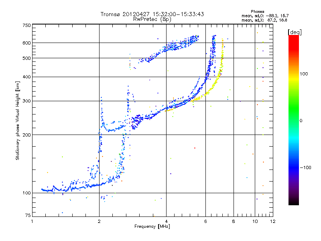Click the x-axis tick label '4'
Screen dimensions: 321x241
click(x=166, y=221)
